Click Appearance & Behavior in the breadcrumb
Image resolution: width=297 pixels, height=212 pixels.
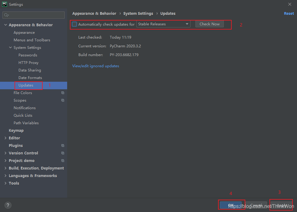[94, 13]
